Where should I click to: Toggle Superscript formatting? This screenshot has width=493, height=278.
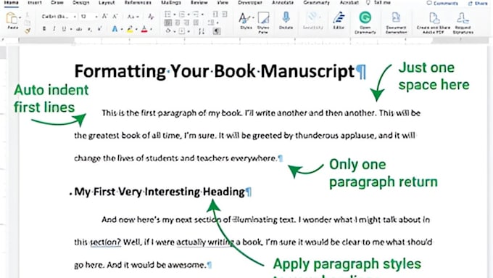tap(99, 29)
